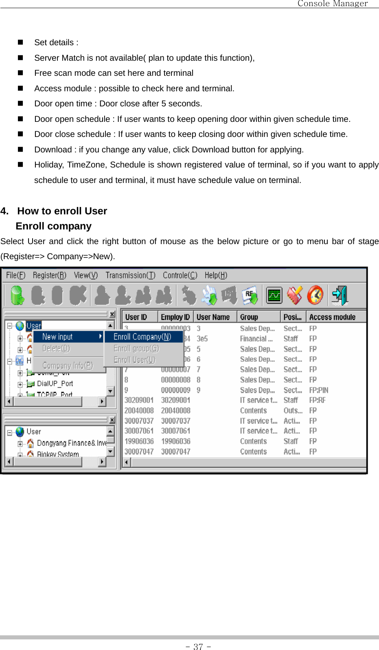Select the DialUP_Port tree item
This screenshot has width=379, height=650.
(55, 383)
